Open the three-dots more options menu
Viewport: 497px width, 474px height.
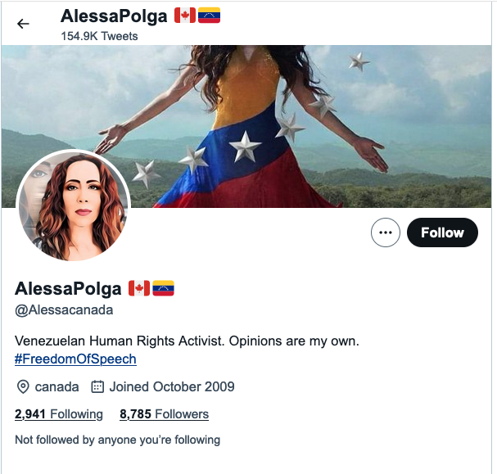[x=386, y=232]
